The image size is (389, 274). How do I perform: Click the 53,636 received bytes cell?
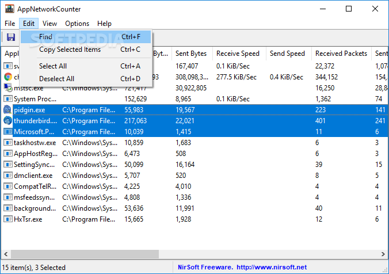tap(134, 208)
